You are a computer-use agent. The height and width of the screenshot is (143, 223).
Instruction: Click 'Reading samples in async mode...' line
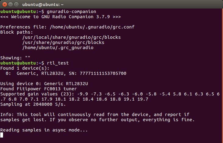pyautogui.click(x=44, y=130)
